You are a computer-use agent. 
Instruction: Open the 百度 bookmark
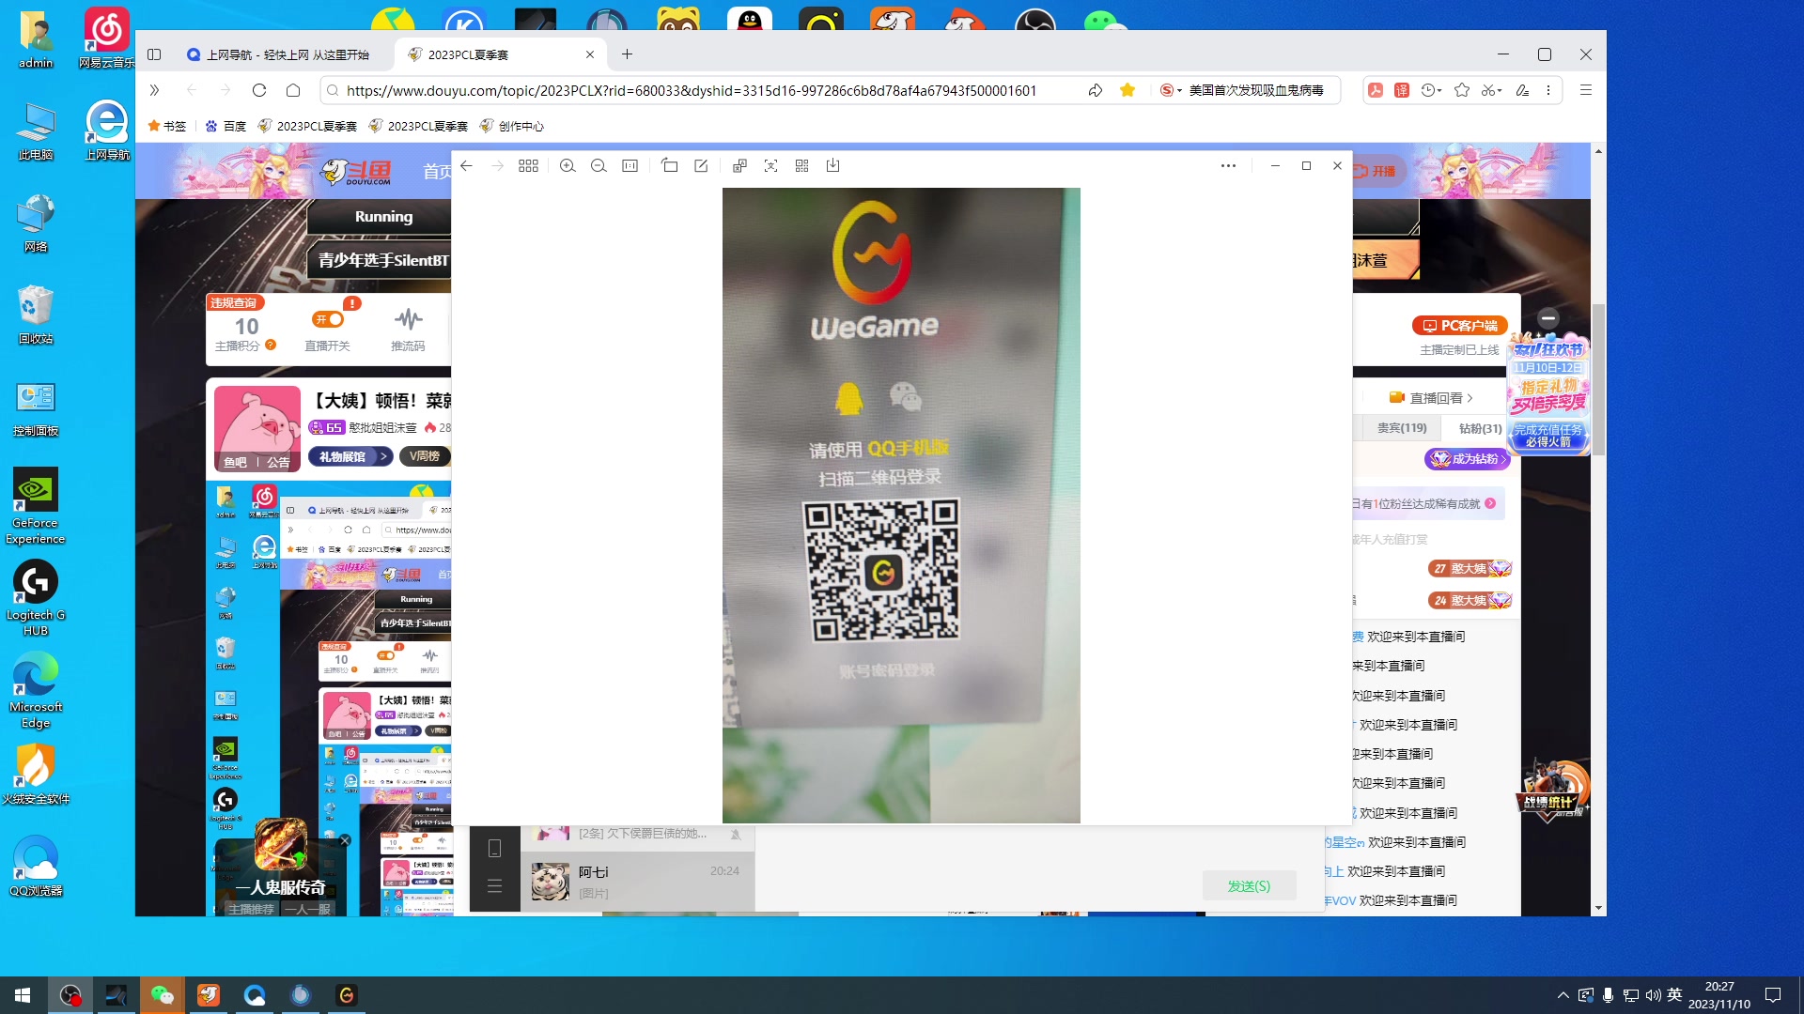tap(225, 126)
